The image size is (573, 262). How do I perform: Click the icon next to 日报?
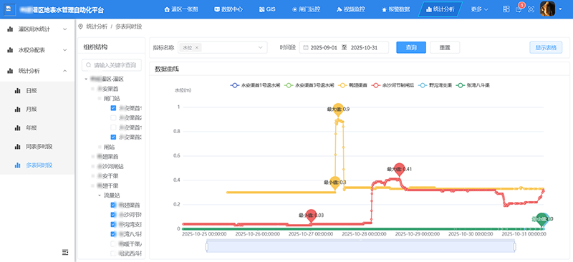(17, 91)
